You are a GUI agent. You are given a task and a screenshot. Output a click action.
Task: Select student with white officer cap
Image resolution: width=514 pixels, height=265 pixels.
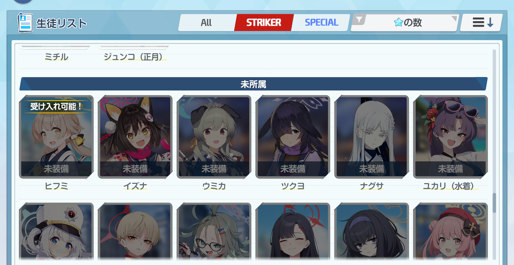[56, 232]
